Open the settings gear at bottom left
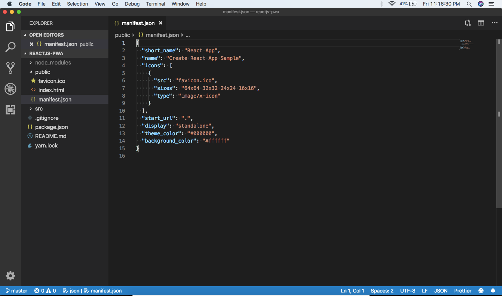 point(10,276)
